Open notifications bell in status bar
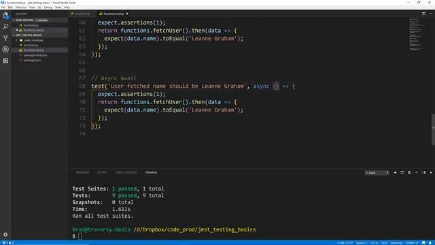Viewport: 435px width, 245px height. point(430,243)
